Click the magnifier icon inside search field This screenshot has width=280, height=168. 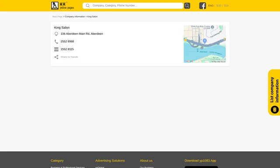pyautogui.click(x=87, y=6)
